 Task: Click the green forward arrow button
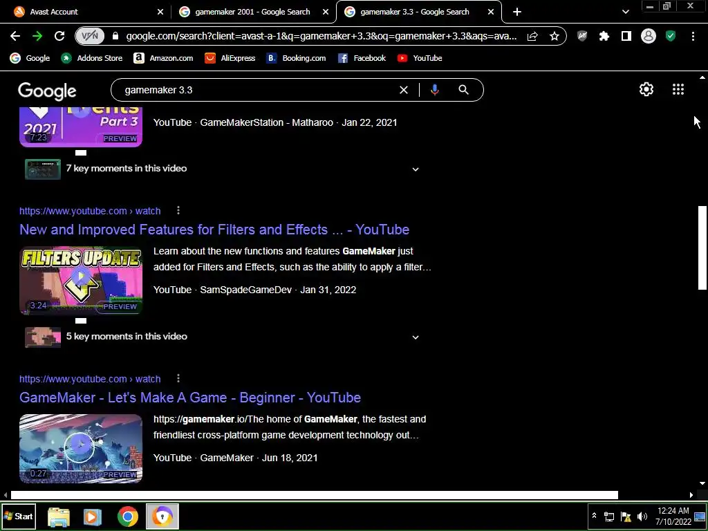(37, 36)
